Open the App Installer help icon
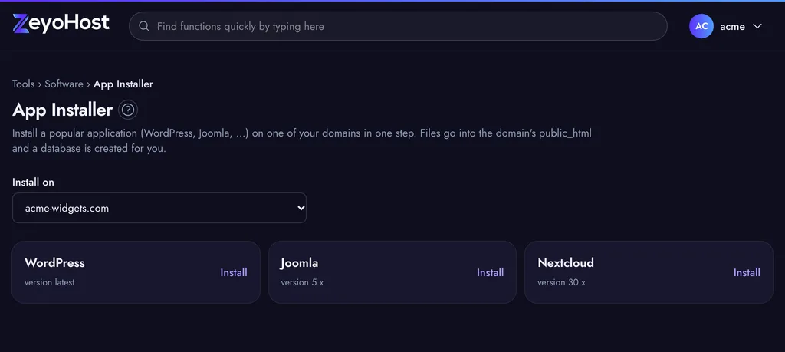Viewport: 785px width, 352px height. [128, 110]
